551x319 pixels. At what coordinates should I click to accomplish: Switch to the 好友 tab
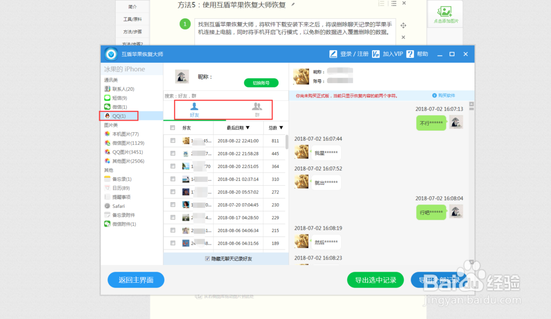[195, 110]
